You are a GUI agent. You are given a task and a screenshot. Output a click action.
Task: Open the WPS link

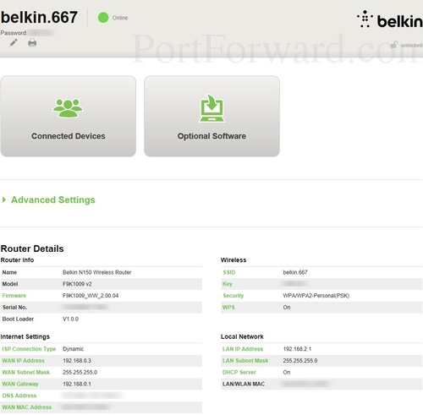228,307
